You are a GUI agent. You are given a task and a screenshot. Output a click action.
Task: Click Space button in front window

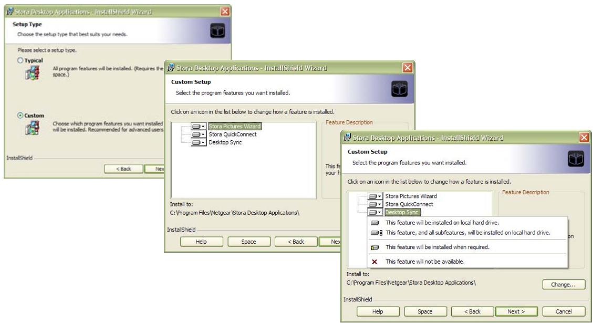click(x=425, y=311)
